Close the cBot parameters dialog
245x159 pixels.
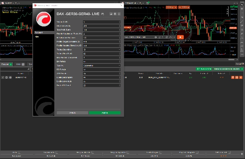[121, 5]
